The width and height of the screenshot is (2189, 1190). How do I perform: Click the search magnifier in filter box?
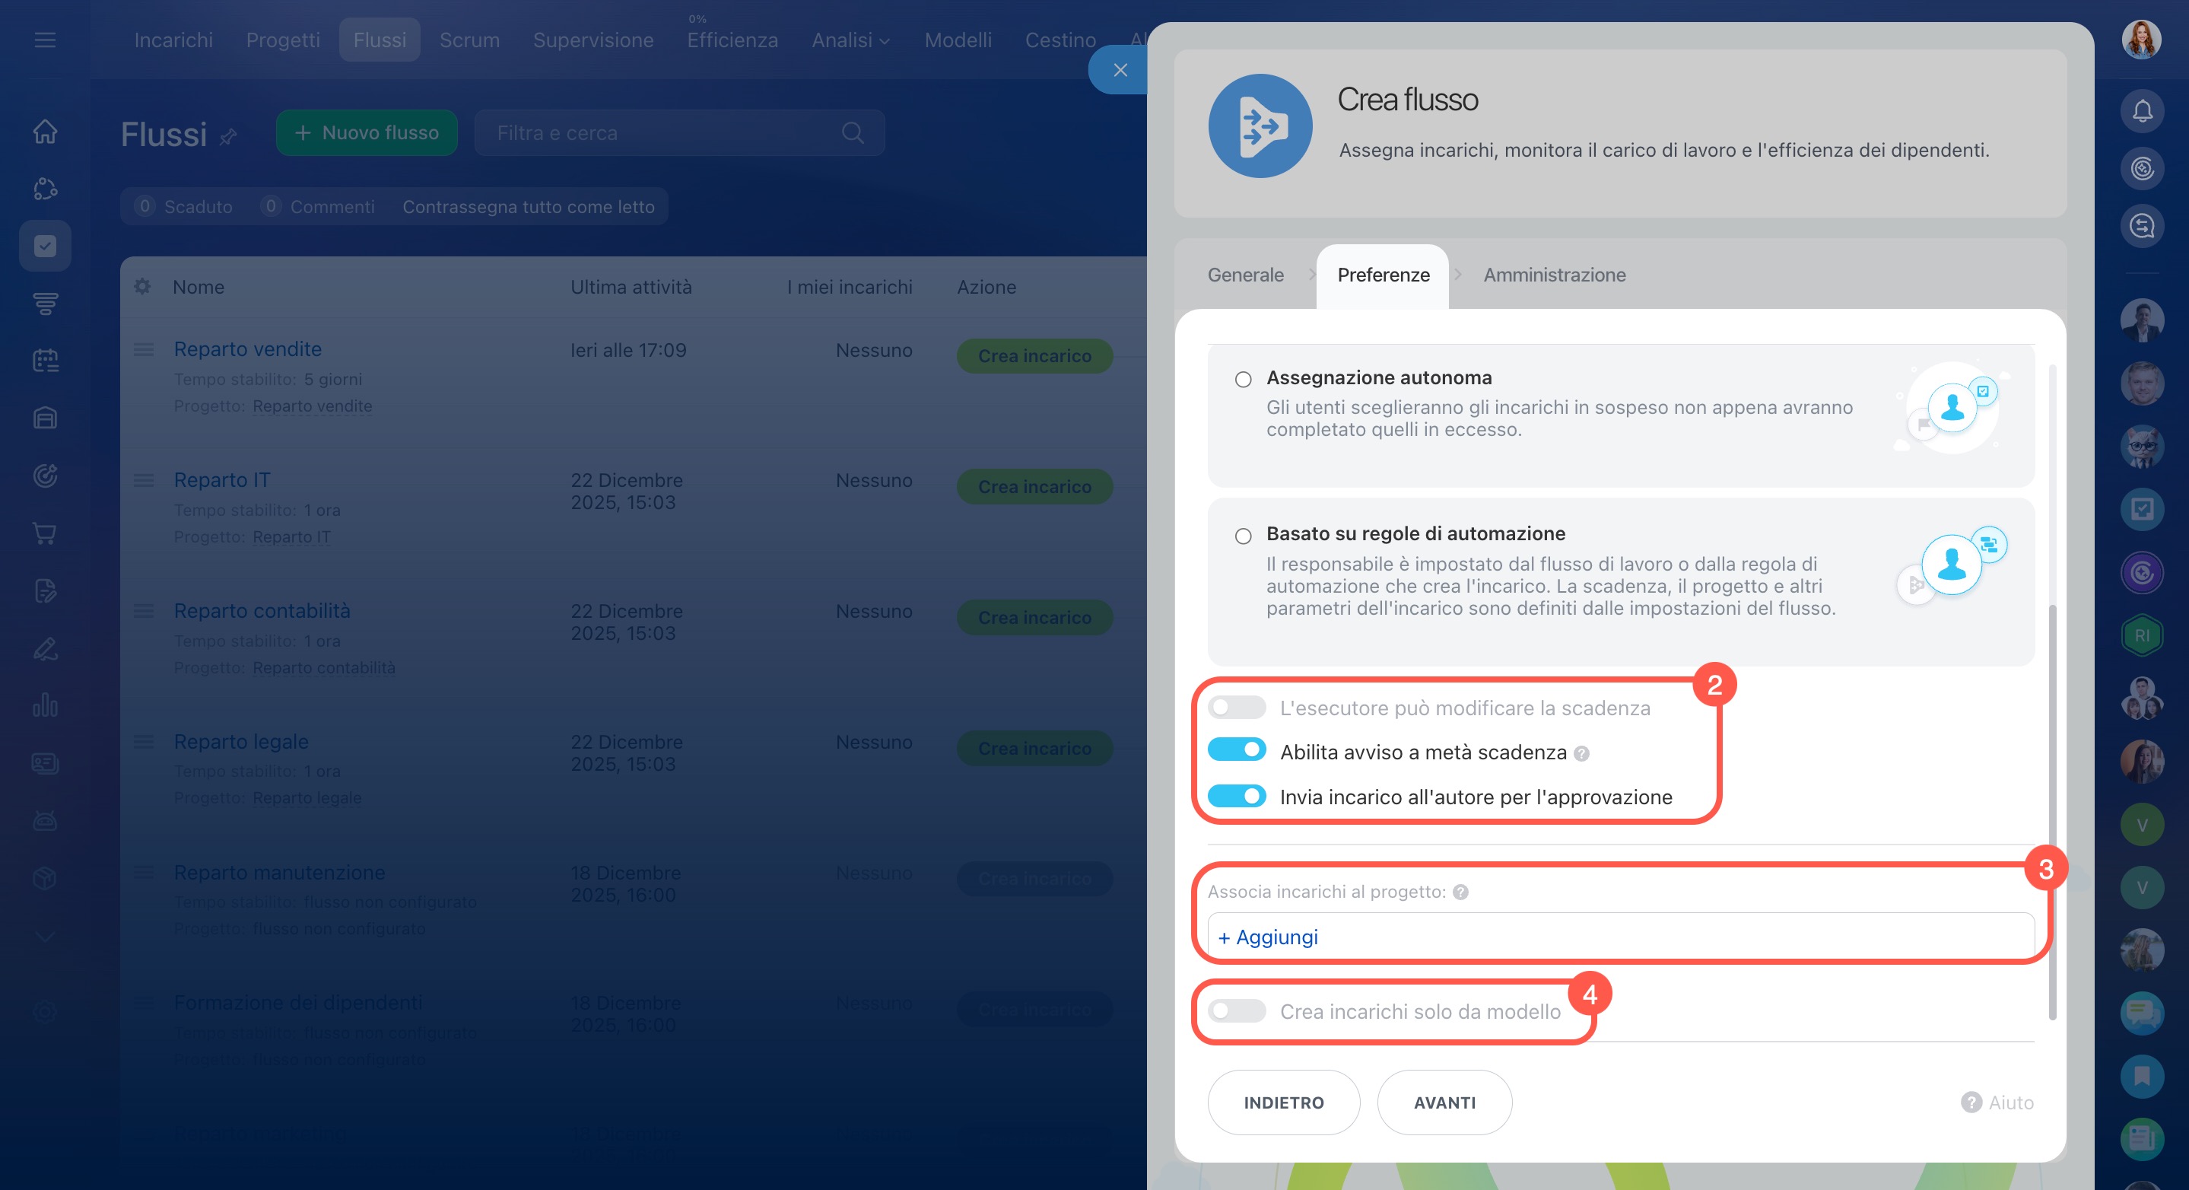pyautogui.click(x=853, y=133)
